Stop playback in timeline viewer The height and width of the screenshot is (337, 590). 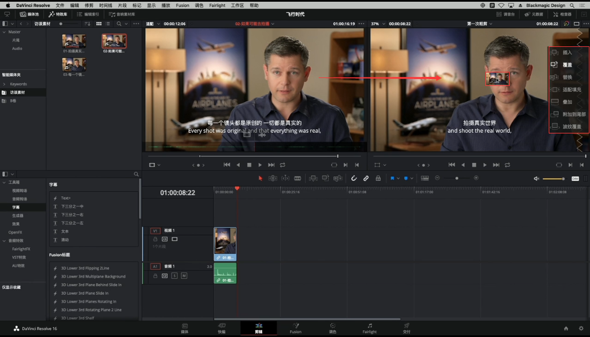click(474, 165)
